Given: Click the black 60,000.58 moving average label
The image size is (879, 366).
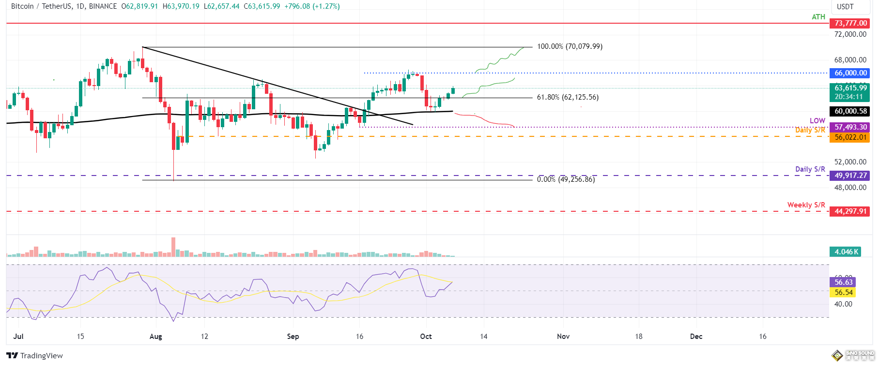Looking at the screenshot, I should pyautogui.click(x=850, y=111).
